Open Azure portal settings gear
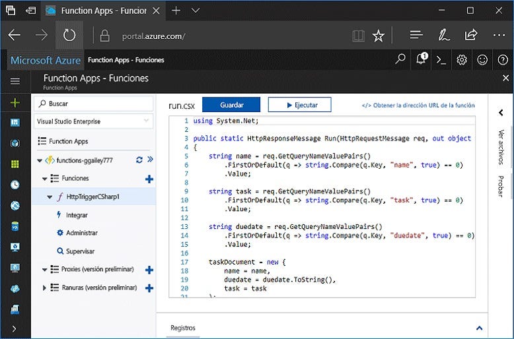Screen dimensions: 514x339 (x=462, y=60)
